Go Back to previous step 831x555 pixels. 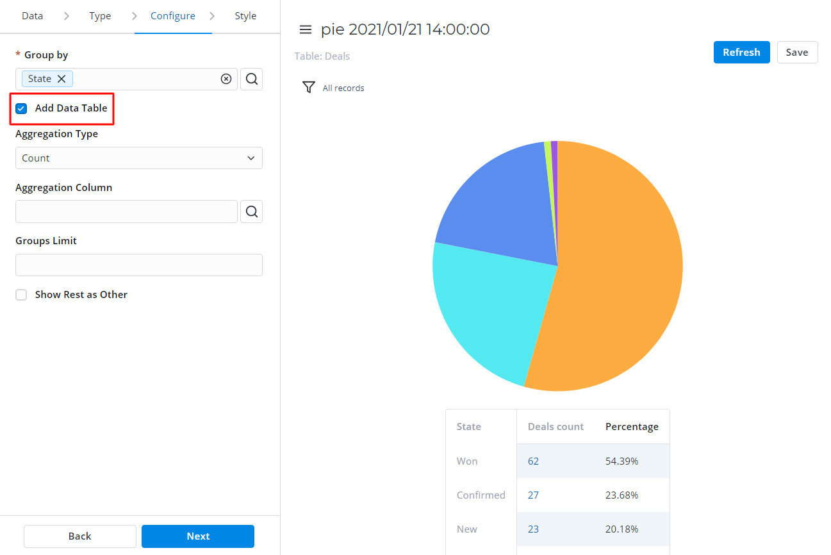click(80, 536)
